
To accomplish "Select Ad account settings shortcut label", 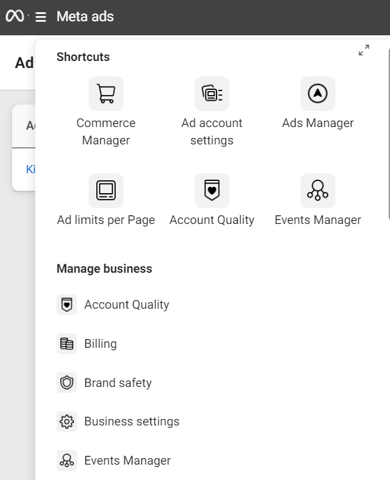I will click(212, 132).
